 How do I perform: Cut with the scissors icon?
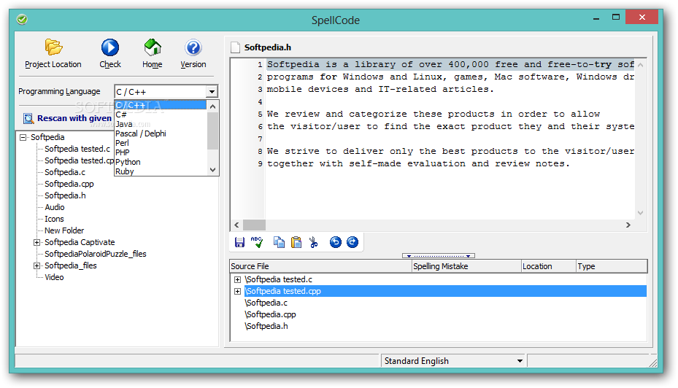(314, 242)
